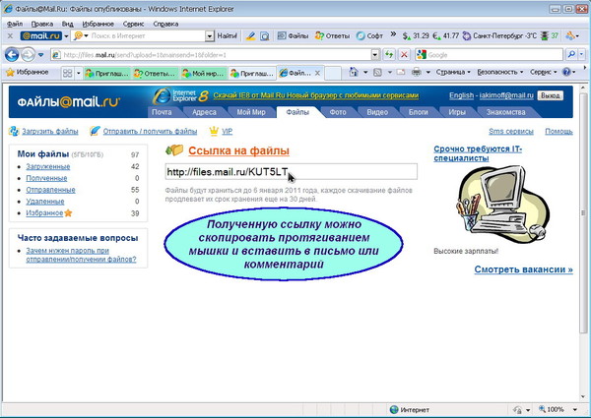Click the euro exchange rate 41.77 indicator

446,36
